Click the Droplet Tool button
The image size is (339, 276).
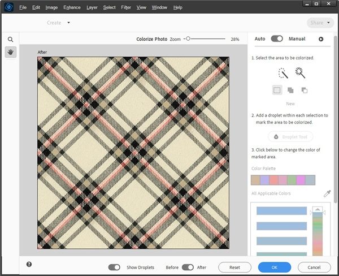coord(290,137)
